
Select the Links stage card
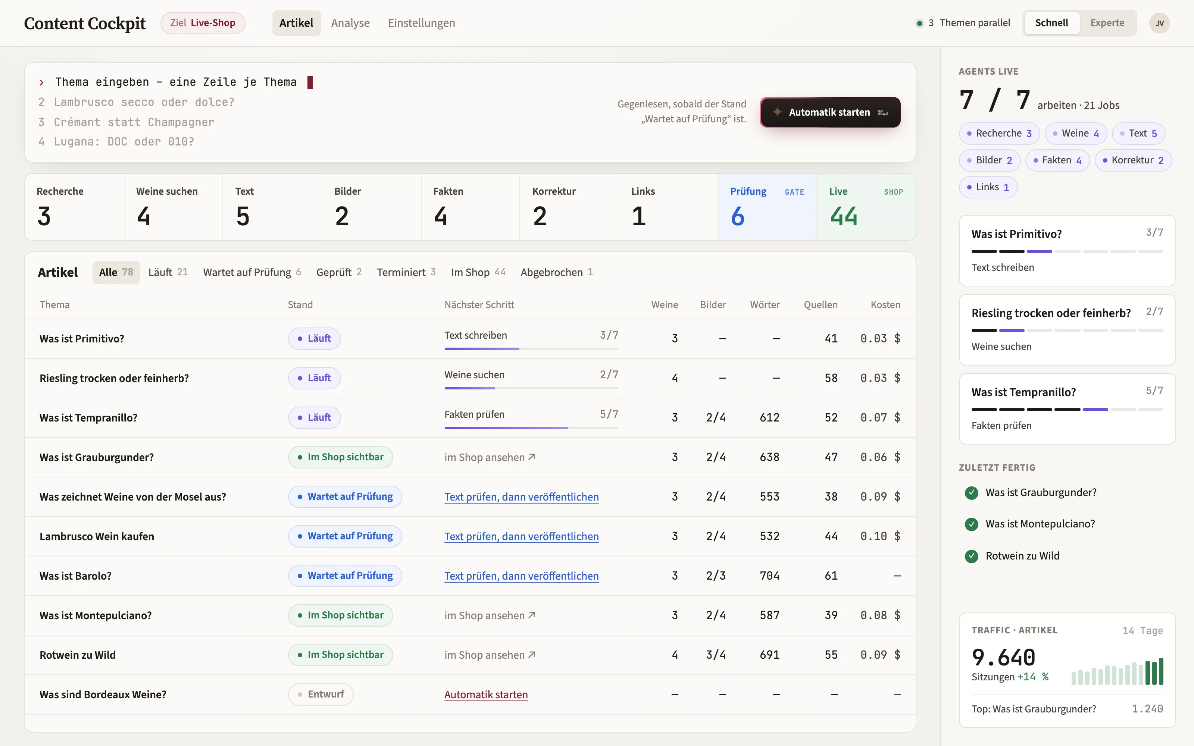[669, 207]
